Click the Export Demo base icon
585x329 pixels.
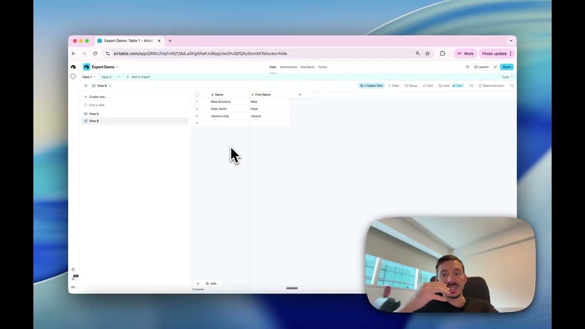[x=86, y=67]
